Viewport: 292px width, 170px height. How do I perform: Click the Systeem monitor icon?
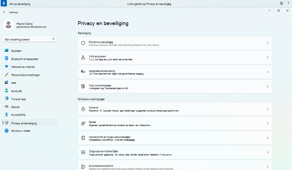tap(6, 50)
